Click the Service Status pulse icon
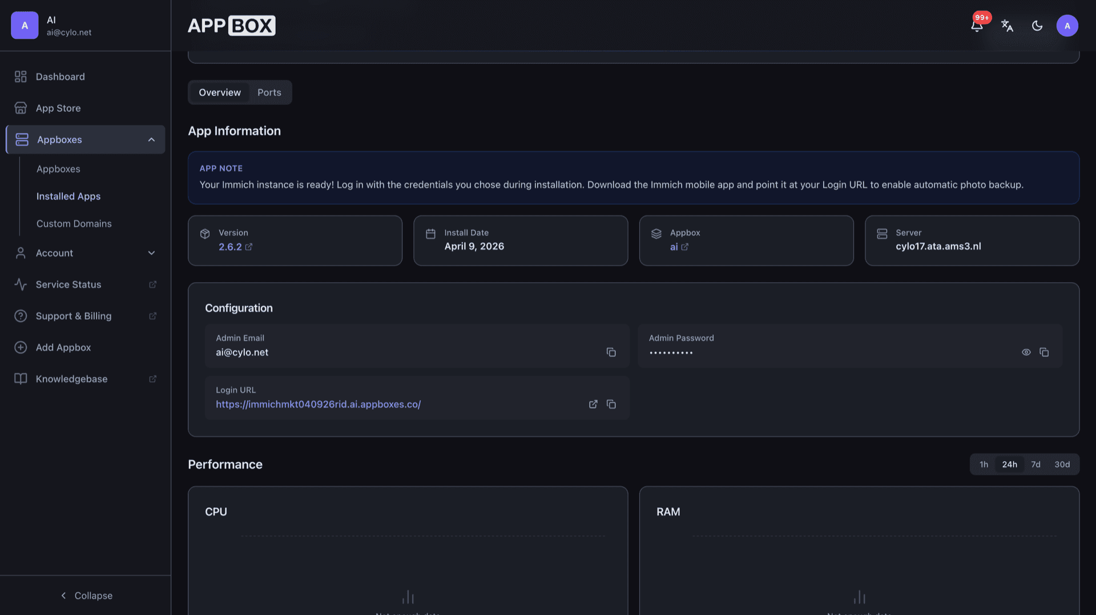The width and height of the screenshot is (1096, 615). point(21,284)
